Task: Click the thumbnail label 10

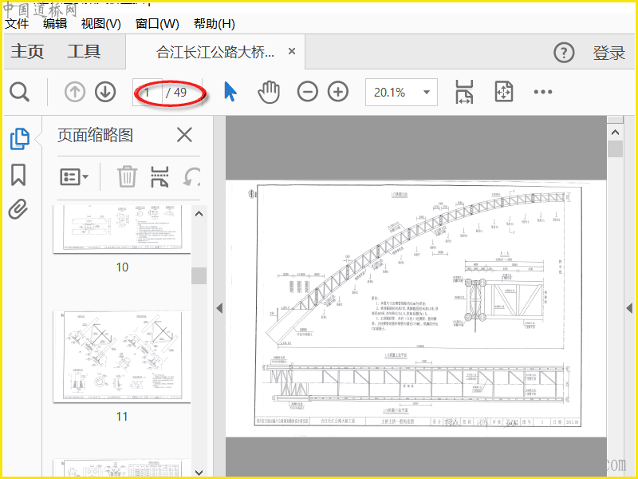Action: pyautogui.click(x=122, y=267)
